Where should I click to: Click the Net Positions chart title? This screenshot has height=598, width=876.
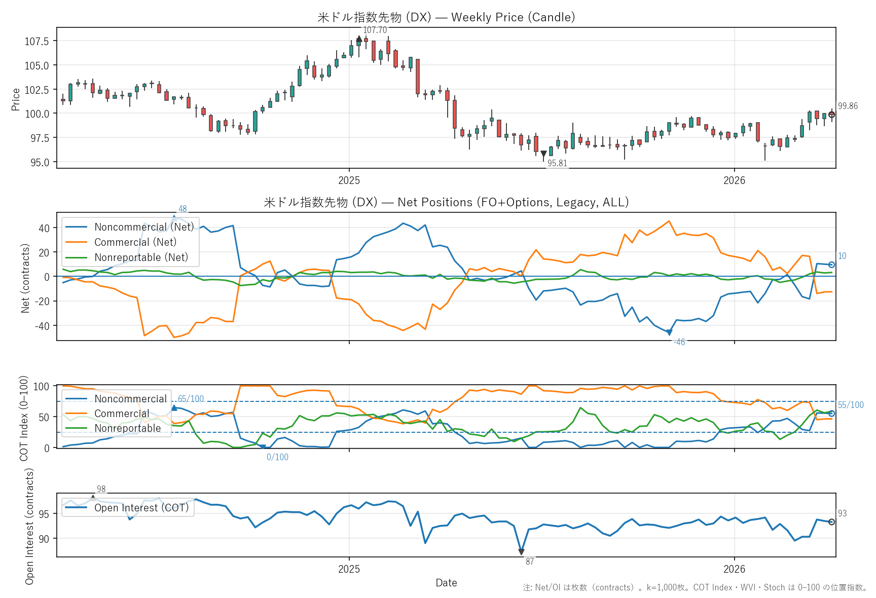[446, 202]
